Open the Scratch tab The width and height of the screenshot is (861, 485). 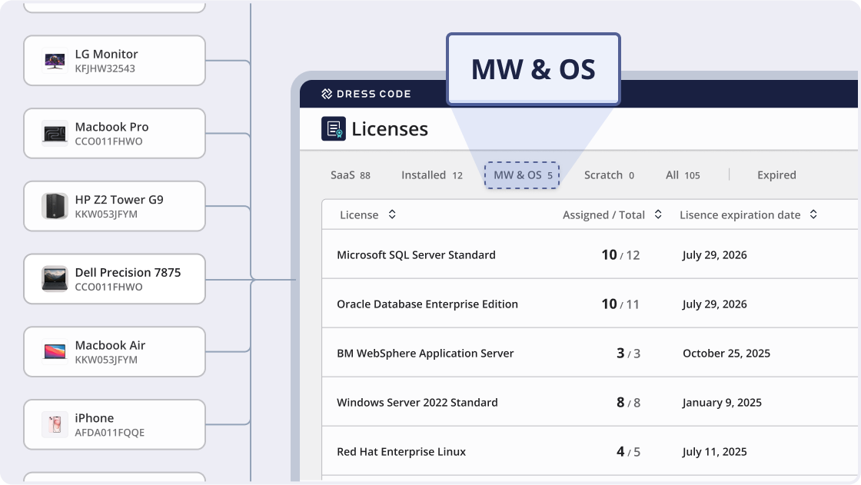pos(608,175)
